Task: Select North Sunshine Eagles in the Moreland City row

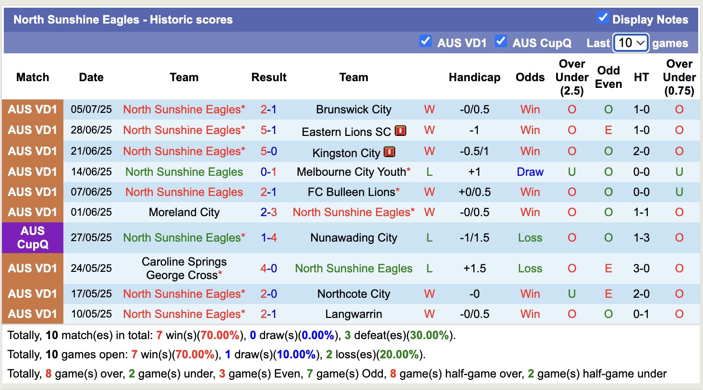Action: point(353,212)
